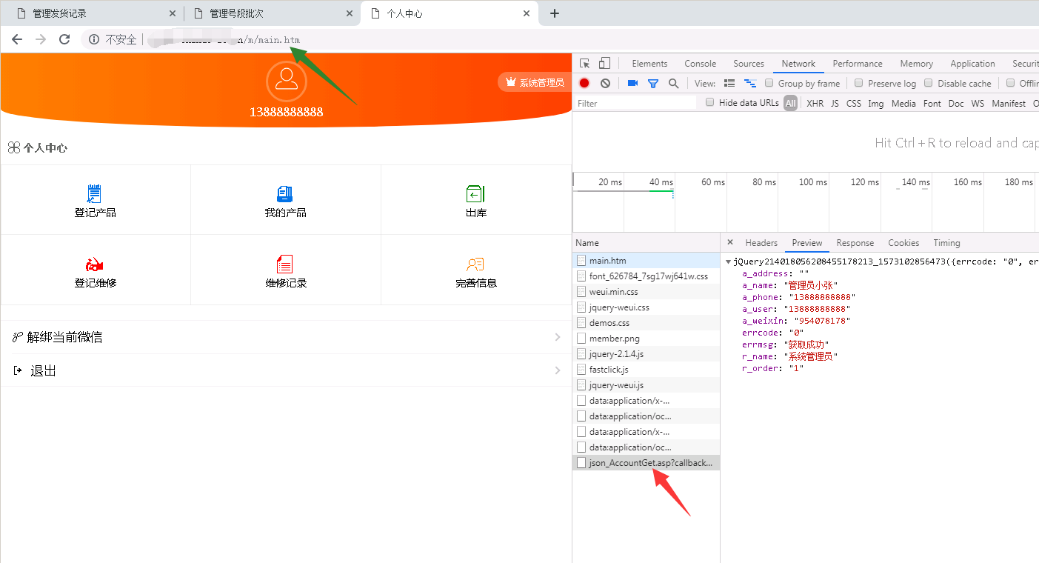Select main.htm in the request list

pos(647,261)
